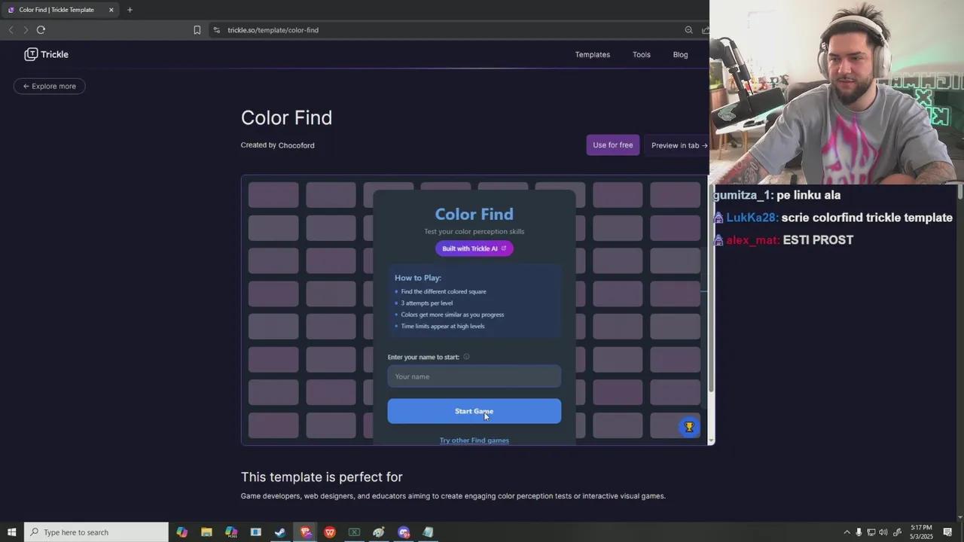This screenshot has width=964, height=542.
Task: Close the Color Find browser tab
Action: click(x=111, y=10)
